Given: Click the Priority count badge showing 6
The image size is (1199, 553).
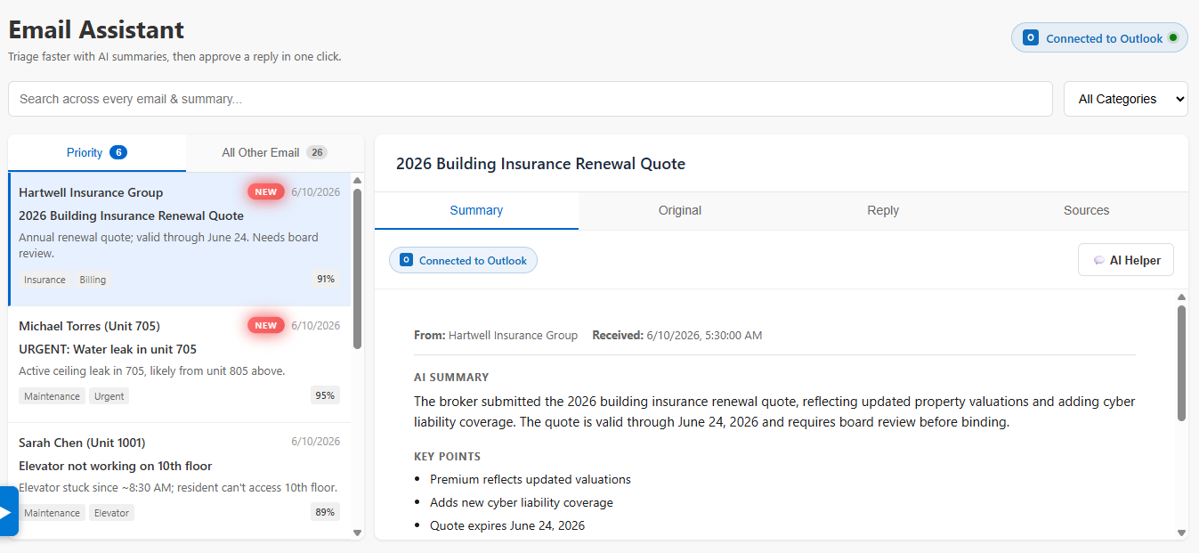Looking at the screenshot, I should (x=118, y=152).
